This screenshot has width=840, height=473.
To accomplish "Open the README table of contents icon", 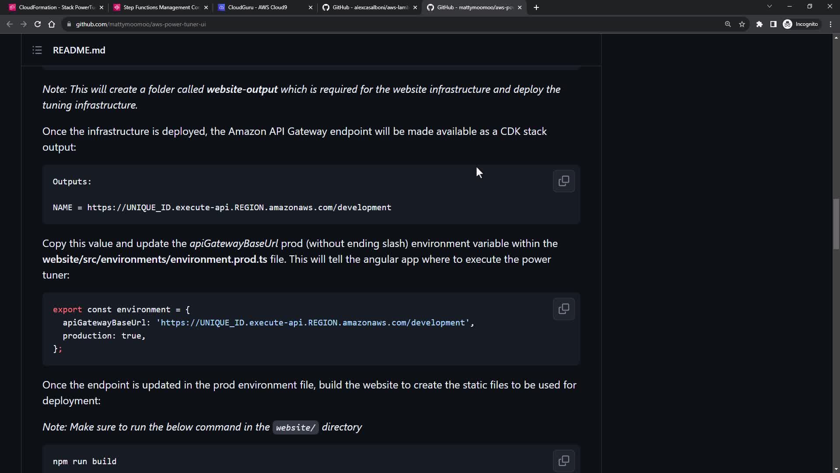I will pos(37,50).
